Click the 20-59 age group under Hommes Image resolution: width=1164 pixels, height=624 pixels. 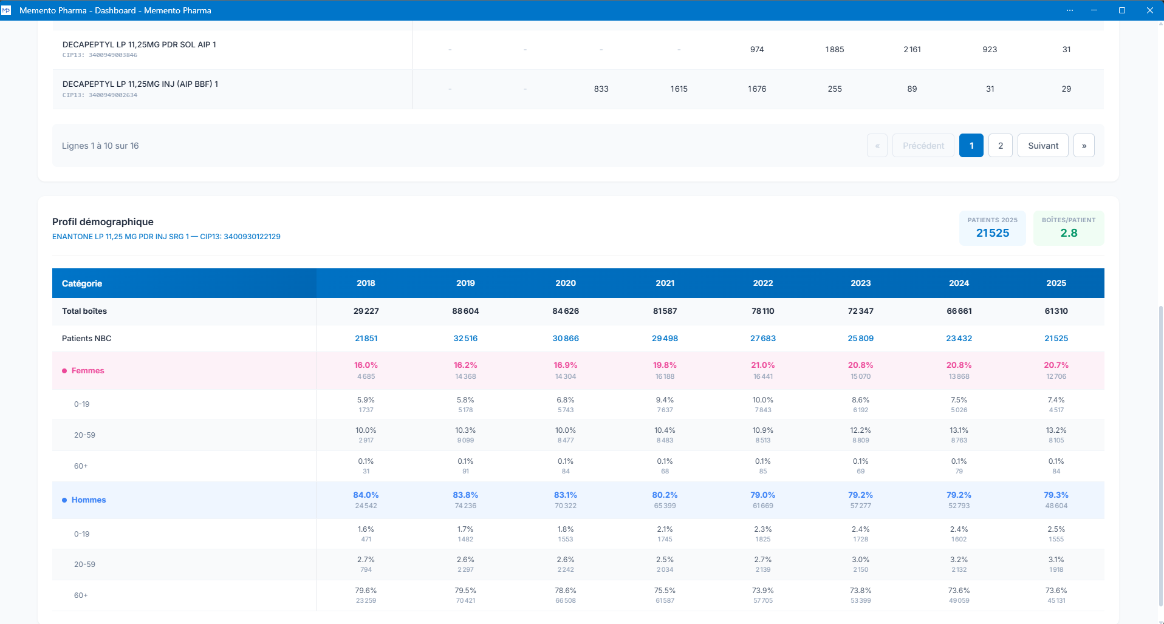pos(84,565)
